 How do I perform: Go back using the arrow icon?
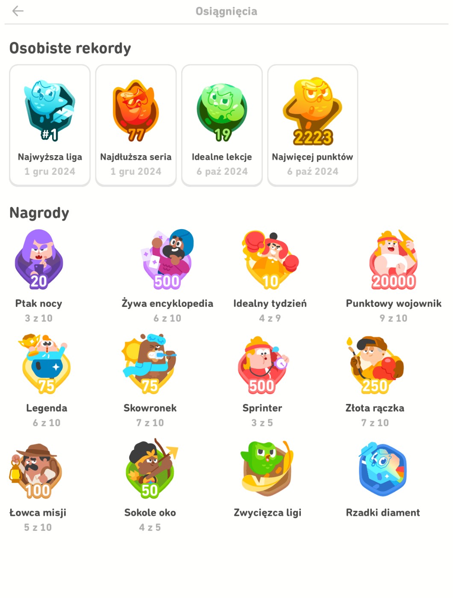18,11
